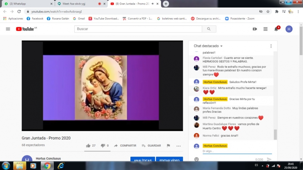This screenshot has width=303, height=170.
Task: Click the Hortus Conclusus channel avatar
Action: pos(27,158)
